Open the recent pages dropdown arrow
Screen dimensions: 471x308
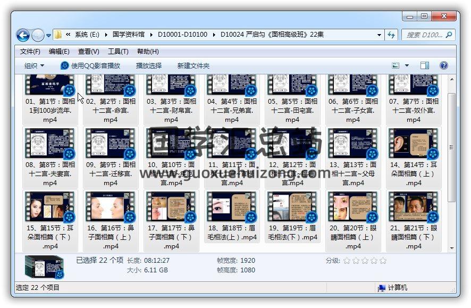[x=49, y=36]
